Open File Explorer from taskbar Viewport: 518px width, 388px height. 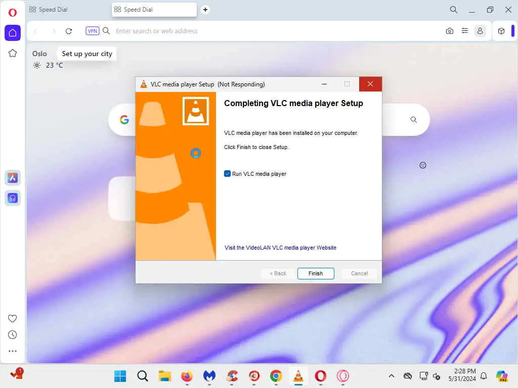164,376
